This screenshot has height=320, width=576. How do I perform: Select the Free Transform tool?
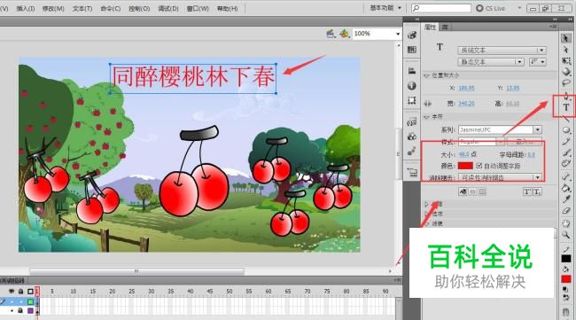point(566,60)
